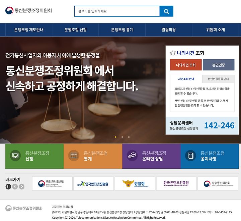Open the 분쟁조정 신청 menu
Viewport: 241px width, 221px height.
click(x=75, y=30)
